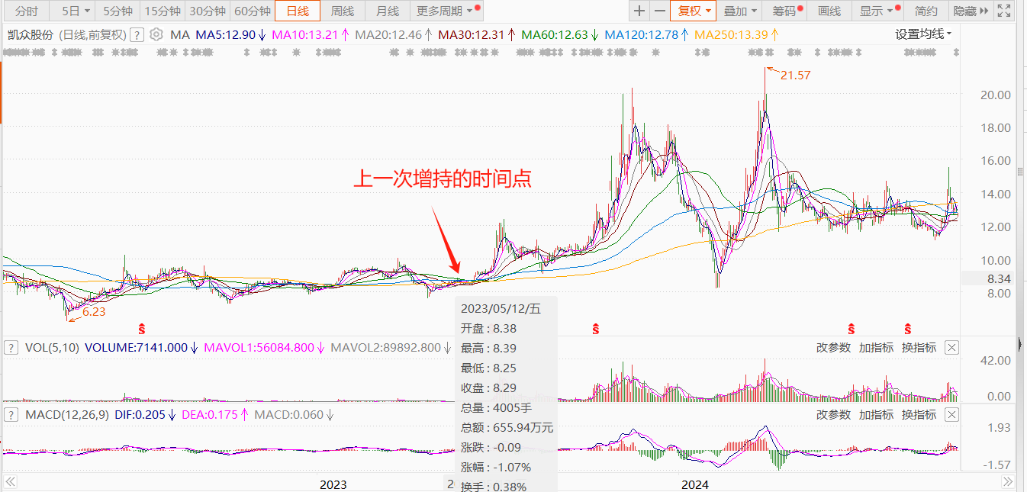1027x492 pixels.
Task: Select the 日线 daily chart tab
Action: [x=297, y=11]
